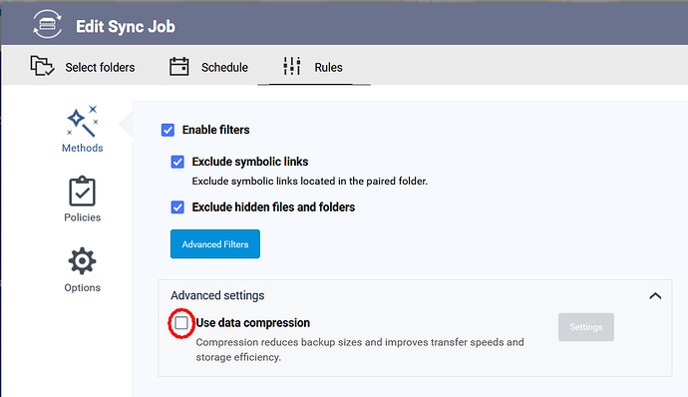Enable Use data compression checkbox
The height and width of the screenshot is (397, 688).
tap(181, 323)
